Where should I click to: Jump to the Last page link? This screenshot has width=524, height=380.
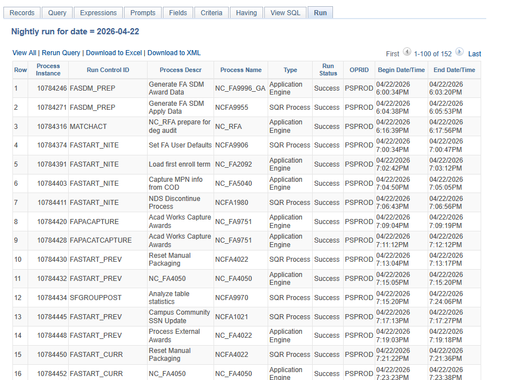tap(474, 53)
